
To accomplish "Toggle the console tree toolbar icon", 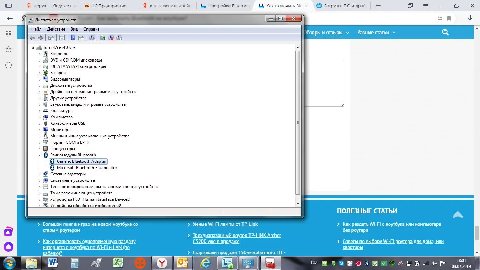I will (51, 38).
